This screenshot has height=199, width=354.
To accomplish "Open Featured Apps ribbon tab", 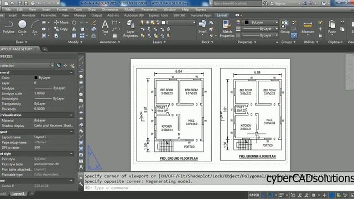I will [x=201, y=15].
